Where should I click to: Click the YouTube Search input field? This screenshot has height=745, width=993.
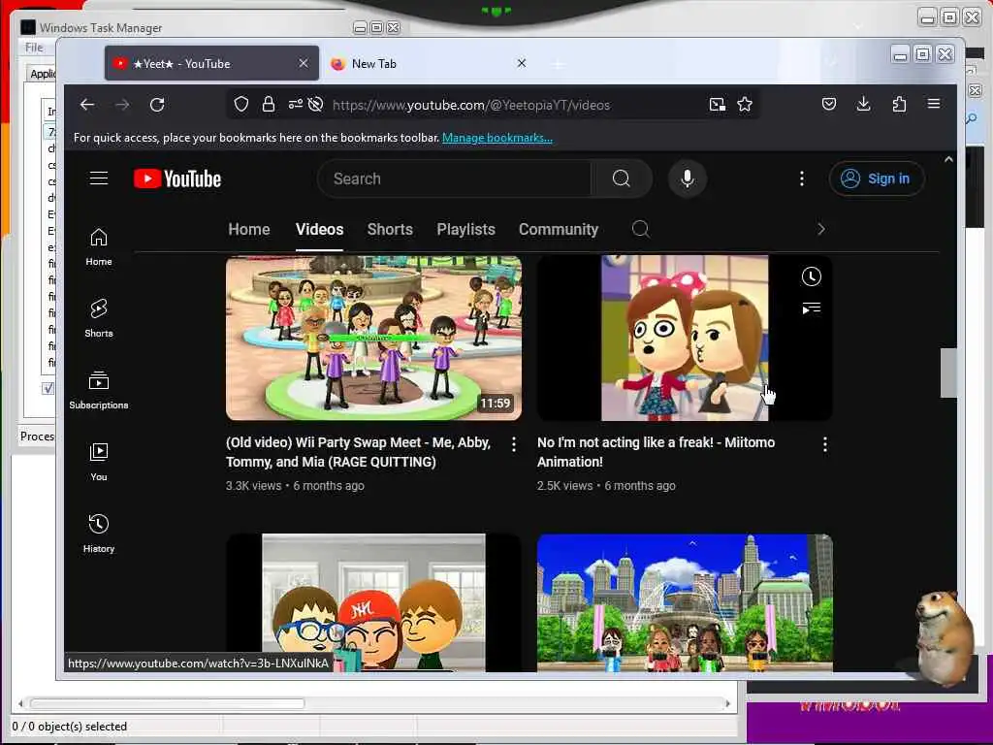click(455, 178)
